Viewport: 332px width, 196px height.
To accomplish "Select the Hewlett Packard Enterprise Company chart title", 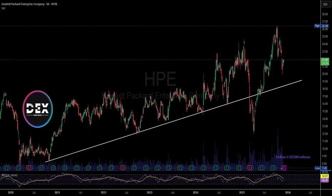I will coord(29,4).
